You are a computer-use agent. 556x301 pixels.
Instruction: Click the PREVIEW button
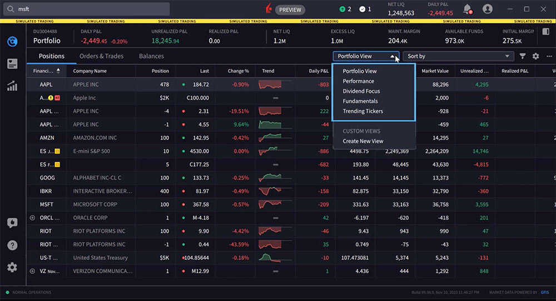tap(290, 9)
